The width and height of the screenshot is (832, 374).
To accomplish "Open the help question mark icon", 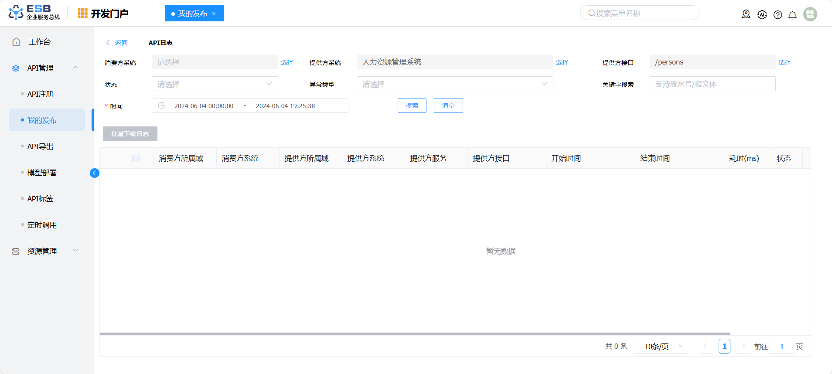I will coord(777,15).
